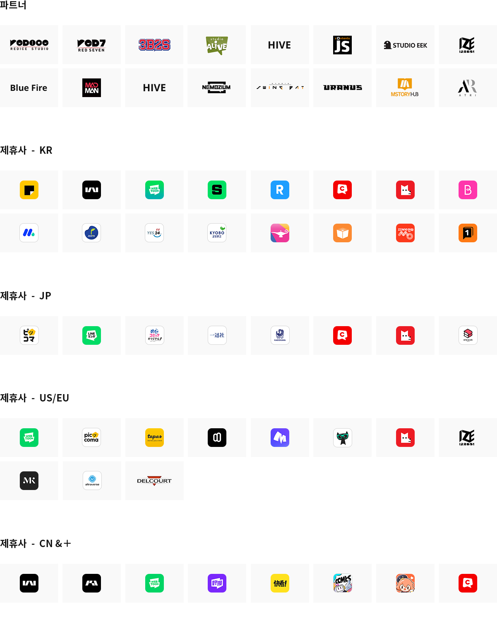Click the purple Manta icon
Image resolution: width=497 pixels, height=636 pixels.
click(280, 438)
